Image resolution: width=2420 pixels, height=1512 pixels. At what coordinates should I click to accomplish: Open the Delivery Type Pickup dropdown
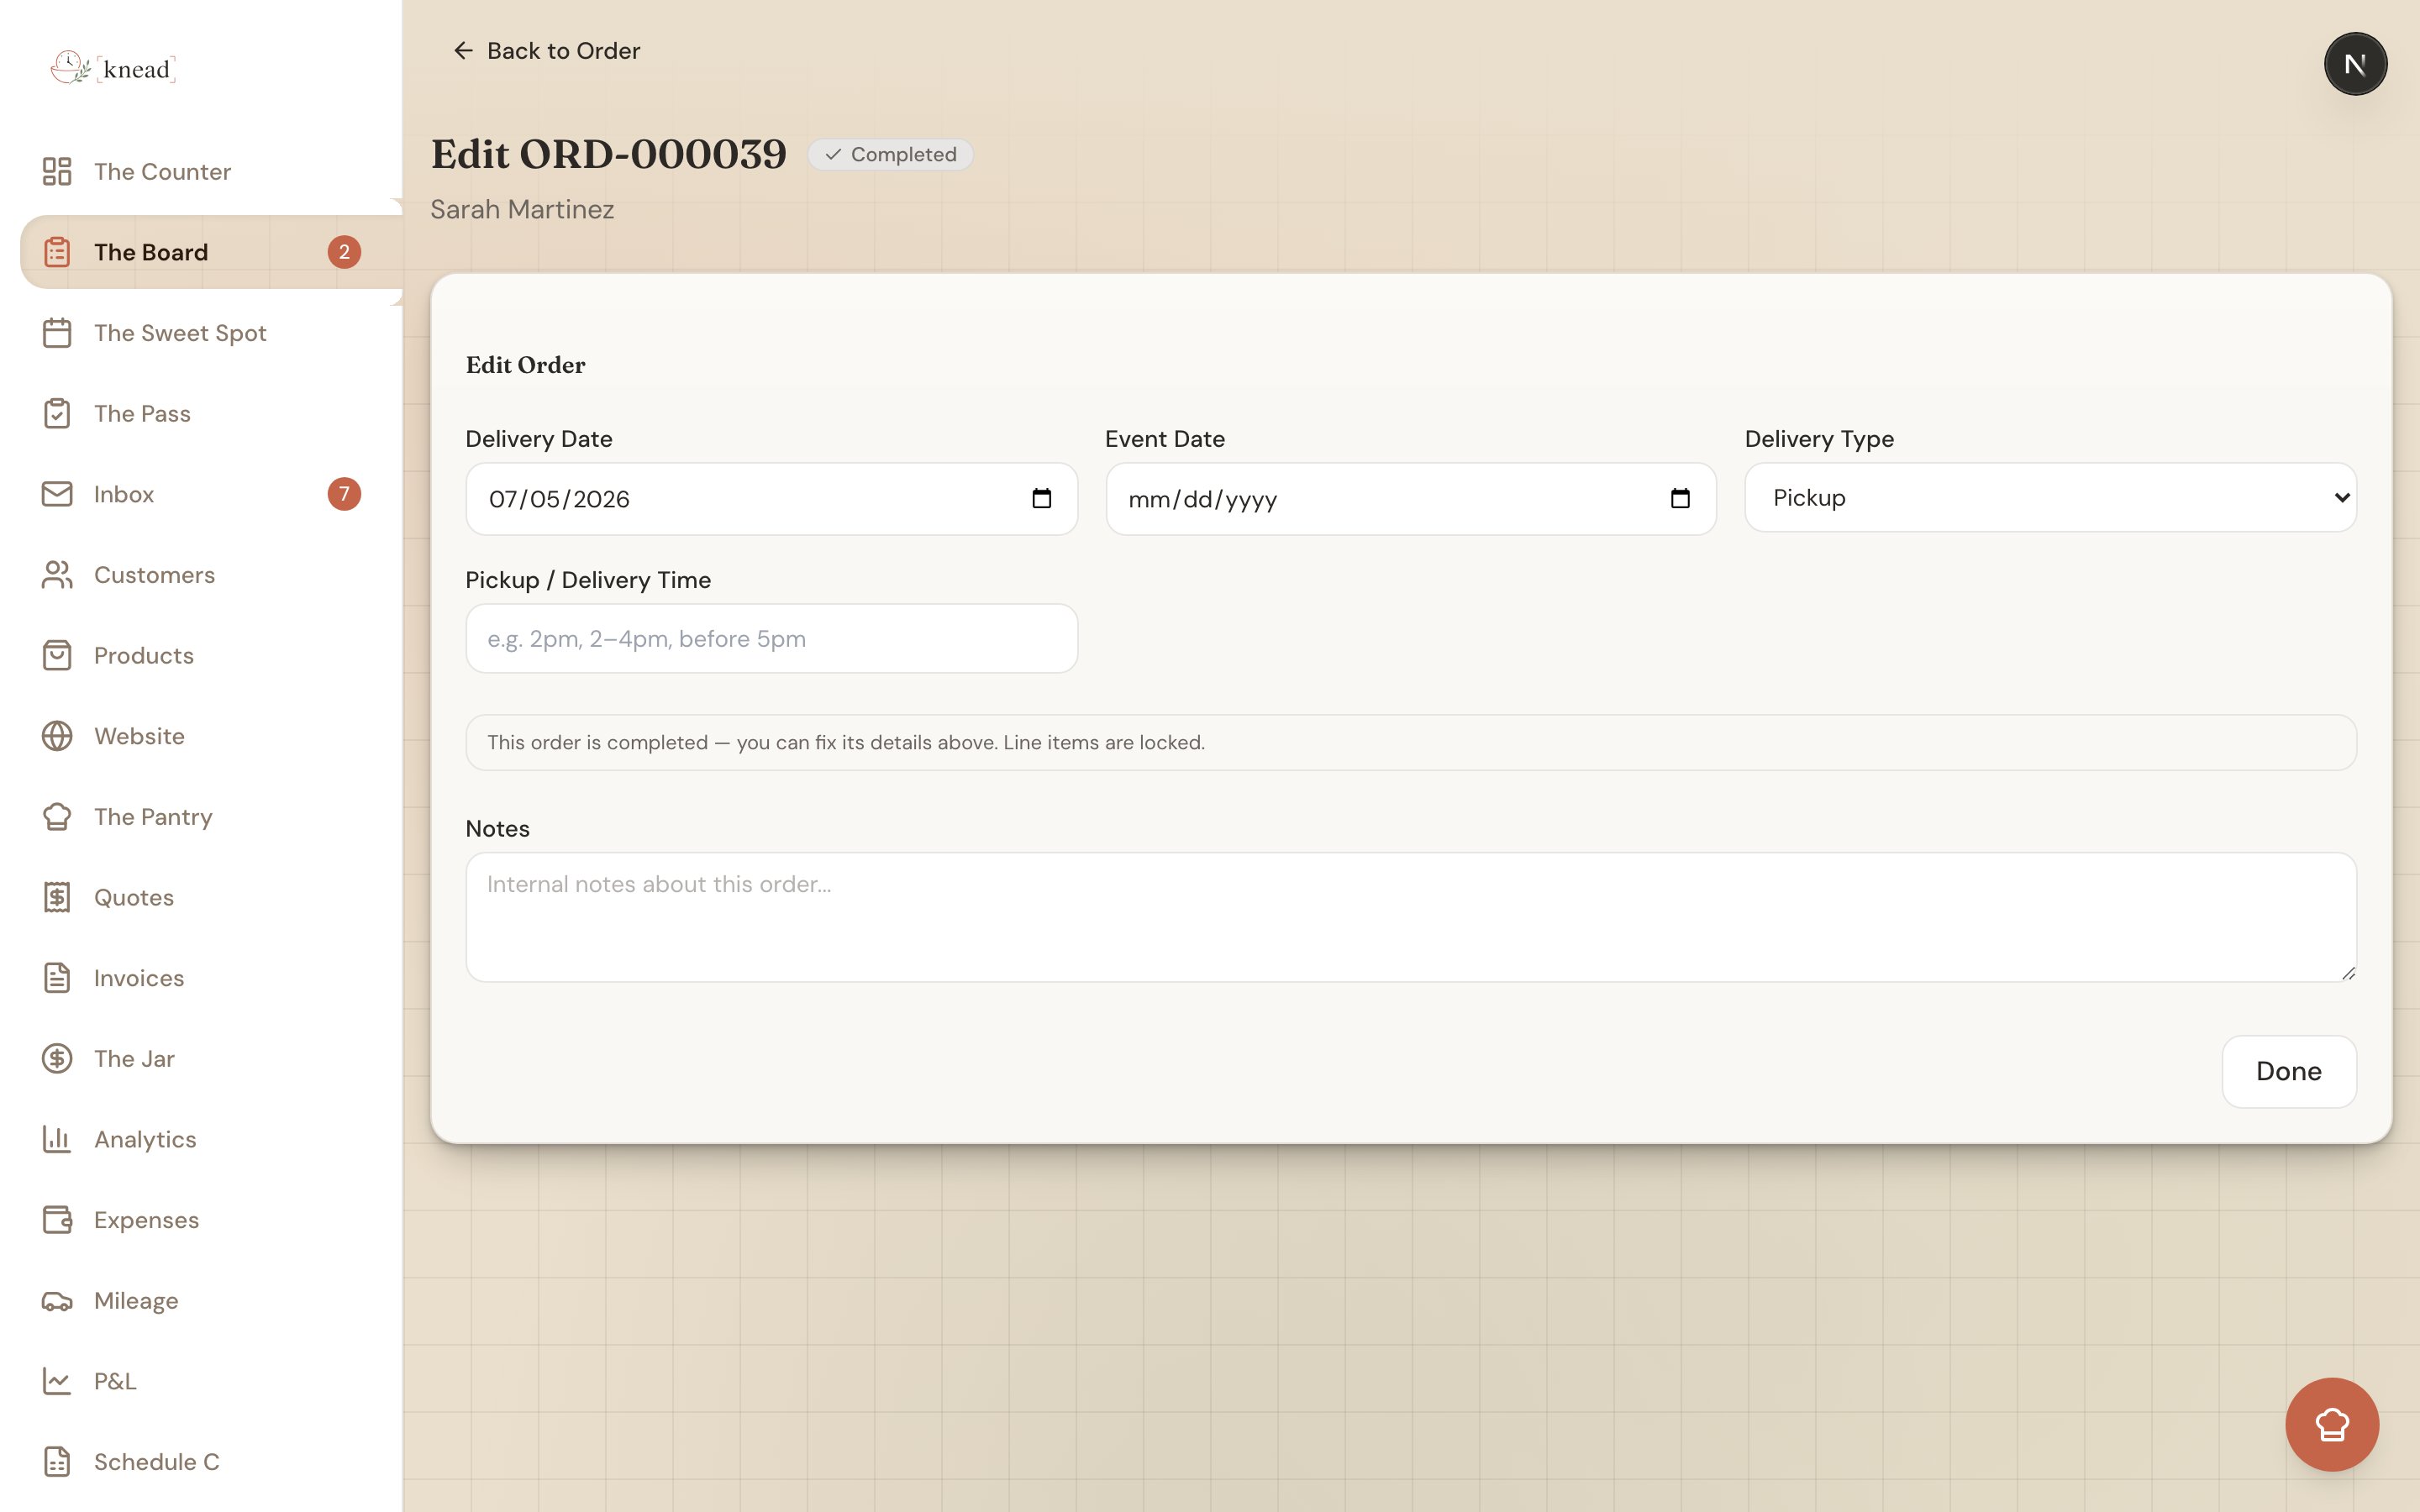(2050, 498)
